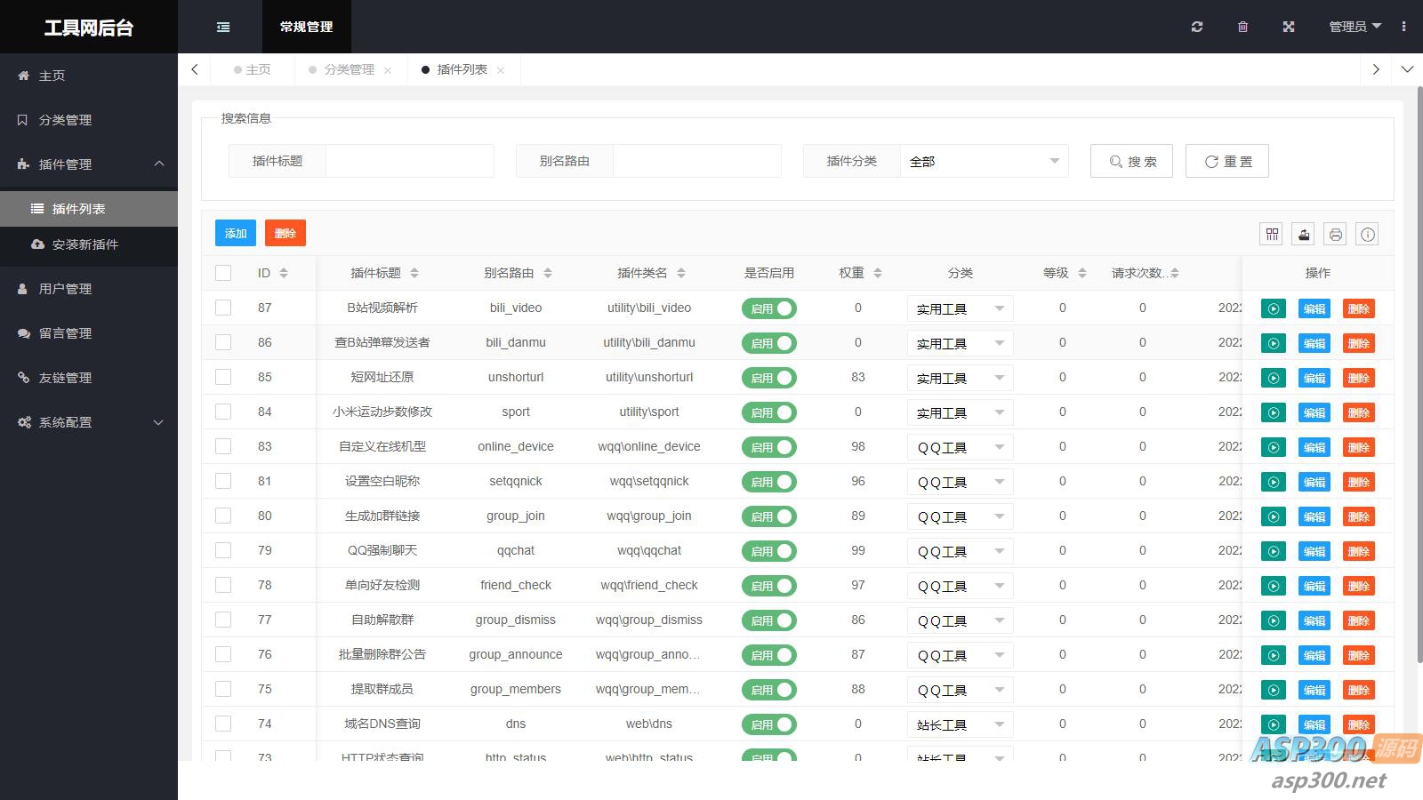
Task: Toggle fullscreen mode icon in header
Action: pyautogui.click(x=1288, y=27)
